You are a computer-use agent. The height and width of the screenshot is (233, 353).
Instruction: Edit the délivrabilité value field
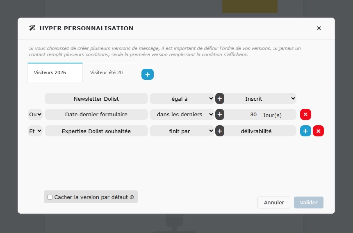point(260,131)
